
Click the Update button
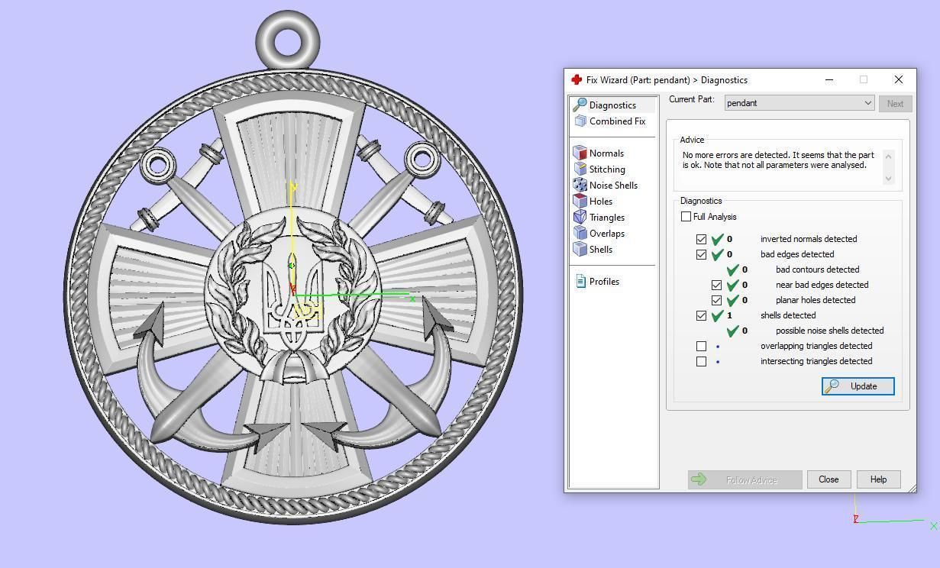pyautogui.click(x=858, y=386)
